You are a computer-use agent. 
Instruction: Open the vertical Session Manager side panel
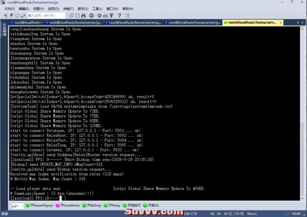4,29
